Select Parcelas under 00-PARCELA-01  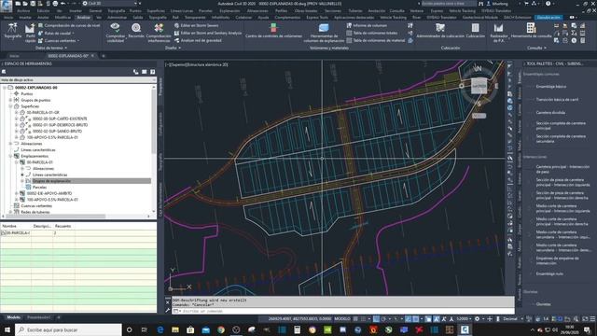(39, 188)
